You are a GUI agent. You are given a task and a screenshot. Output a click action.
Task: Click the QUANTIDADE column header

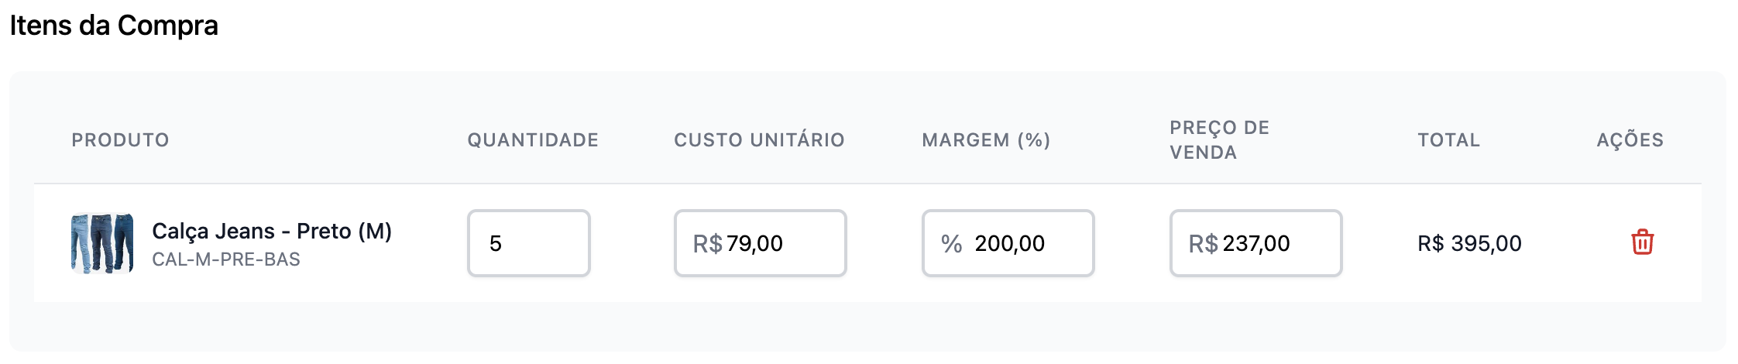point(533,140)
